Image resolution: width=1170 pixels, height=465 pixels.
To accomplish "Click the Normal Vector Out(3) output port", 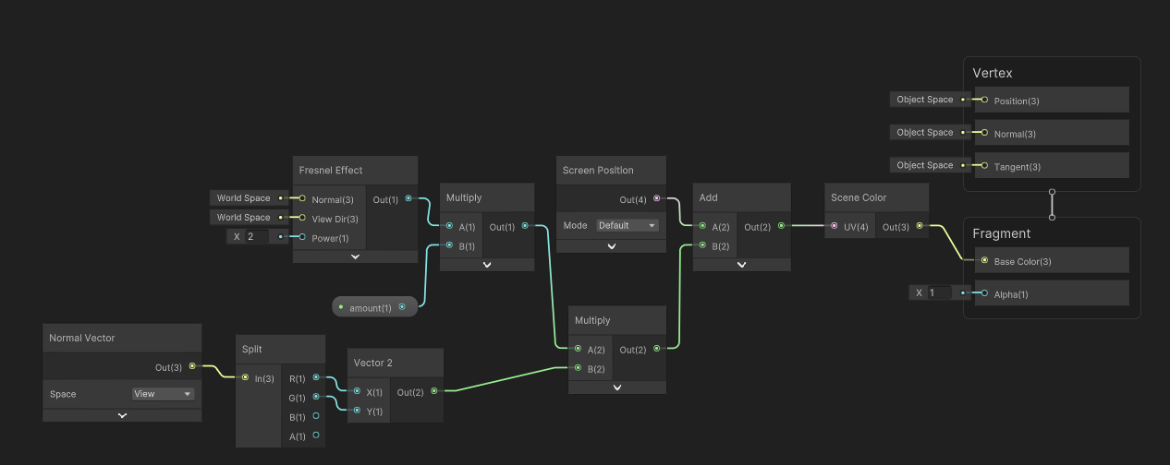I will [x=192, y=366].
